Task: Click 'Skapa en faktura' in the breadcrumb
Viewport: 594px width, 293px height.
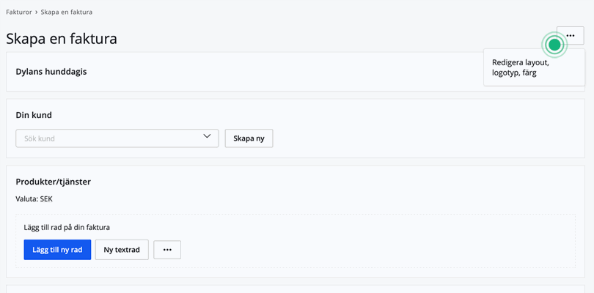Action: pos(67,12)
